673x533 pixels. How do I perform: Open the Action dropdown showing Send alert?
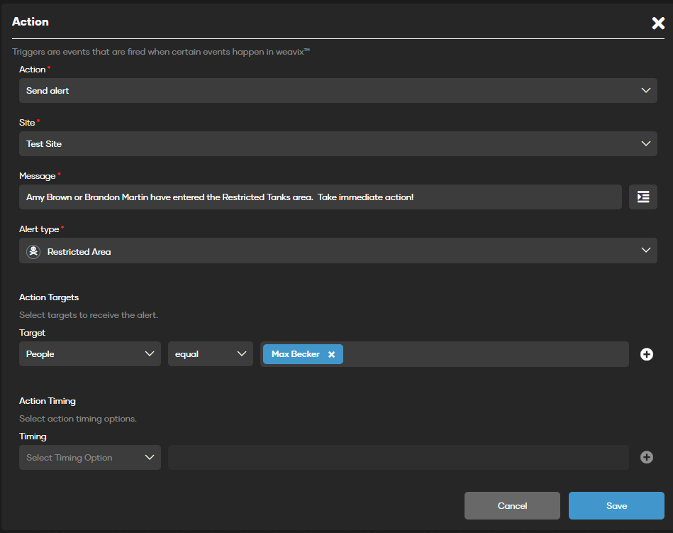point(338,91)
